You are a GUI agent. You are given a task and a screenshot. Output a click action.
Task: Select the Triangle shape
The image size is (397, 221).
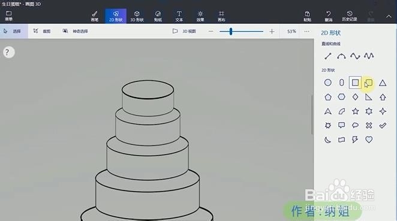pyautogui.click(x=383, y=83)
